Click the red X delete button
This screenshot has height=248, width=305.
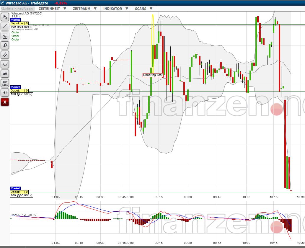tap(5, 102)
